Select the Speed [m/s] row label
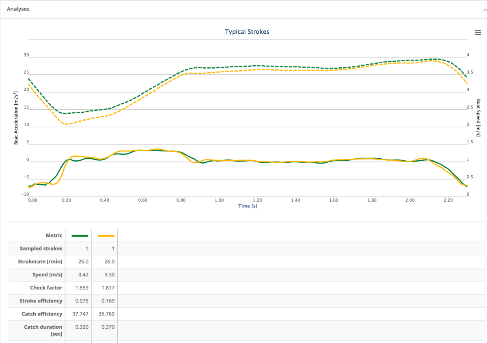487x343 pixels. click(47, 274)
